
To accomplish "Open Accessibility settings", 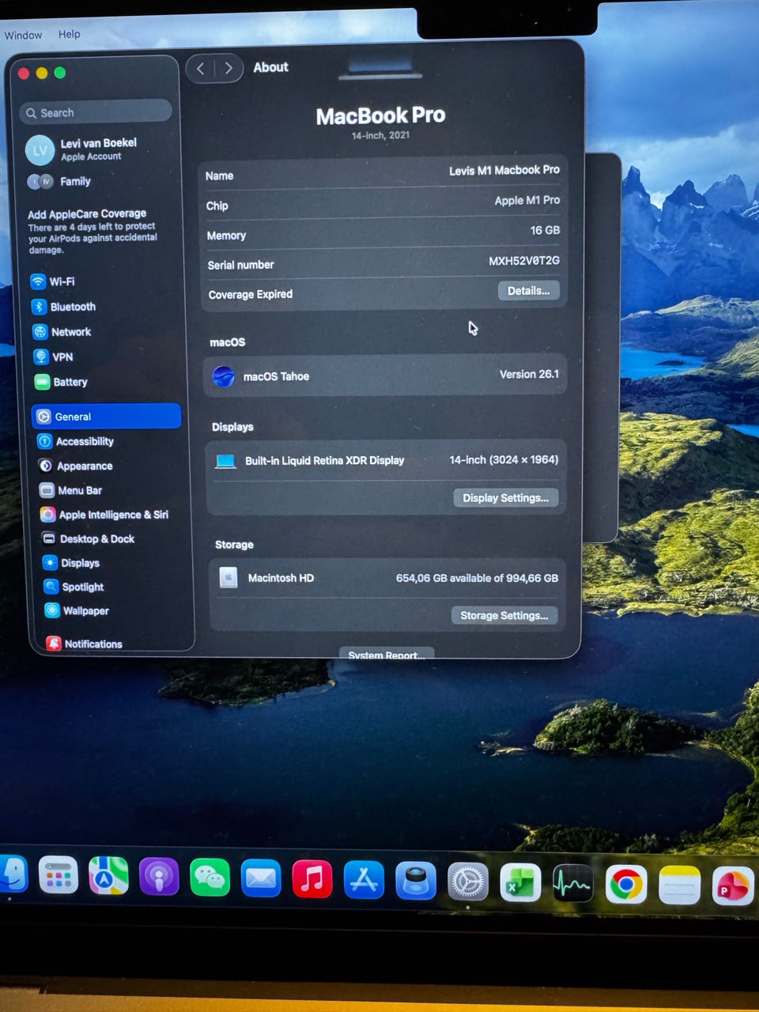I will [76, 441].
